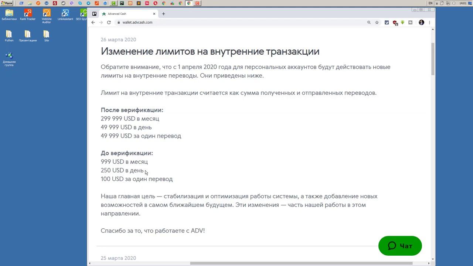Click the '49 999 USD в день' line
This screenshot has width=473, height=266.
pyautogui.click(x=126, y=127)
